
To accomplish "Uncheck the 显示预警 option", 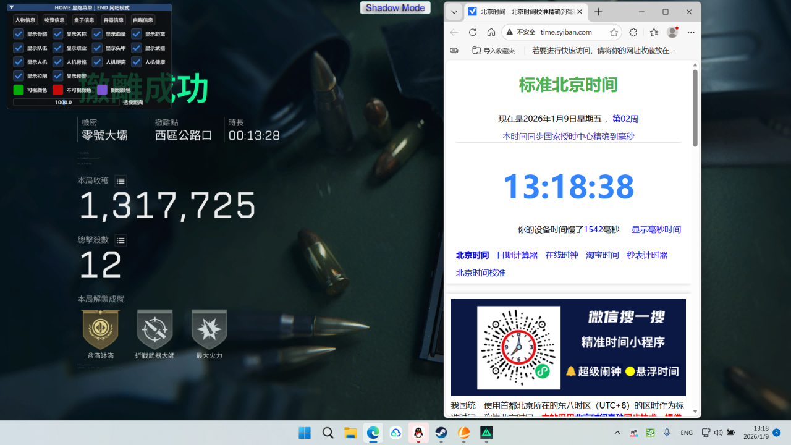I will [x=57, y=75].
